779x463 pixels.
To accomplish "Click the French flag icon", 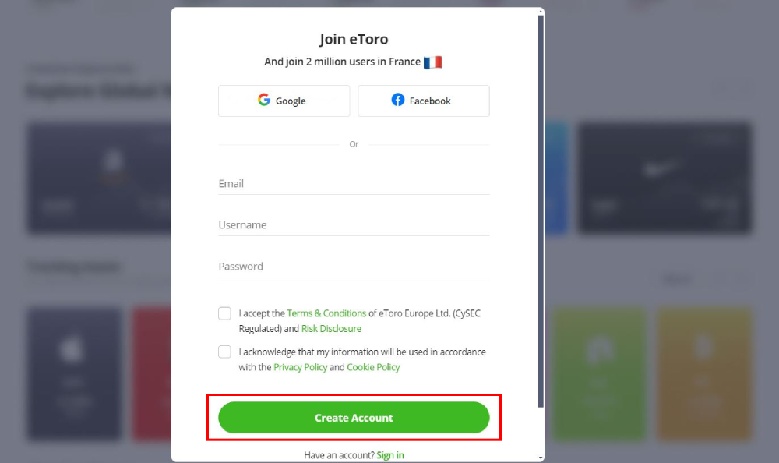I will click(432, 62).
